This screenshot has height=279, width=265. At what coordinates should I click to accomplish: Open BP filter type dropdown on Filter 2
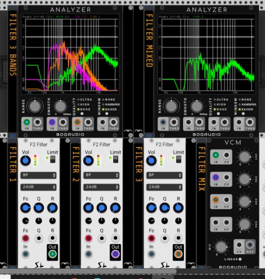point(101,175)
